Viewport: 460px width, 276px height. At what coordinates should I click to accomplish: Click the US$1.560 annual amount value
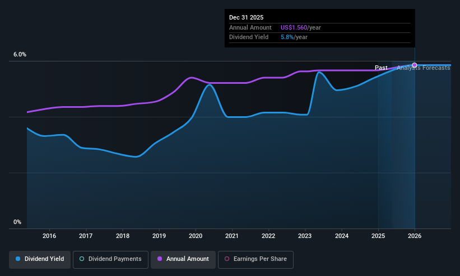[294, 27]
